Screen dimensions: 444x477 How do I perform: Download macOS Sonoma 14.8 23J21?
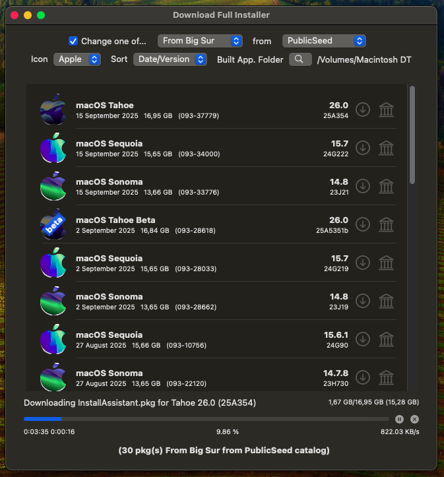[363, 186]
